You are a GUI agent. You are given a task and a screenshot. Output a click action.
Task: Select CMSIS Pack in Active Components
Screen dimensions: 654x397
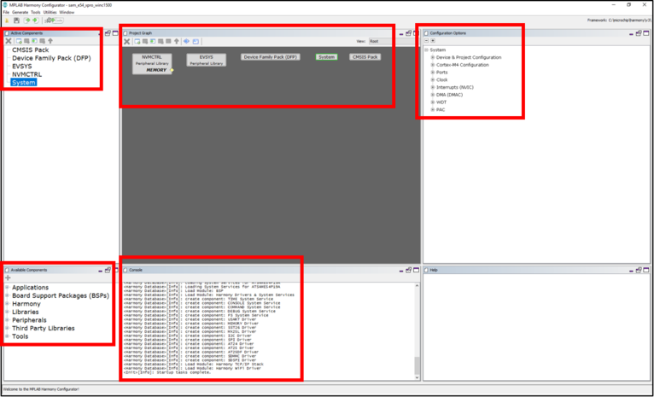pyautogui.click(x=30, y=50)
